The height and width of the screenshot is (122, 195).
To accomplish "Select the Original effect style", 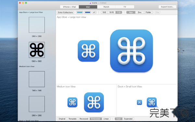I will point(62,119).
